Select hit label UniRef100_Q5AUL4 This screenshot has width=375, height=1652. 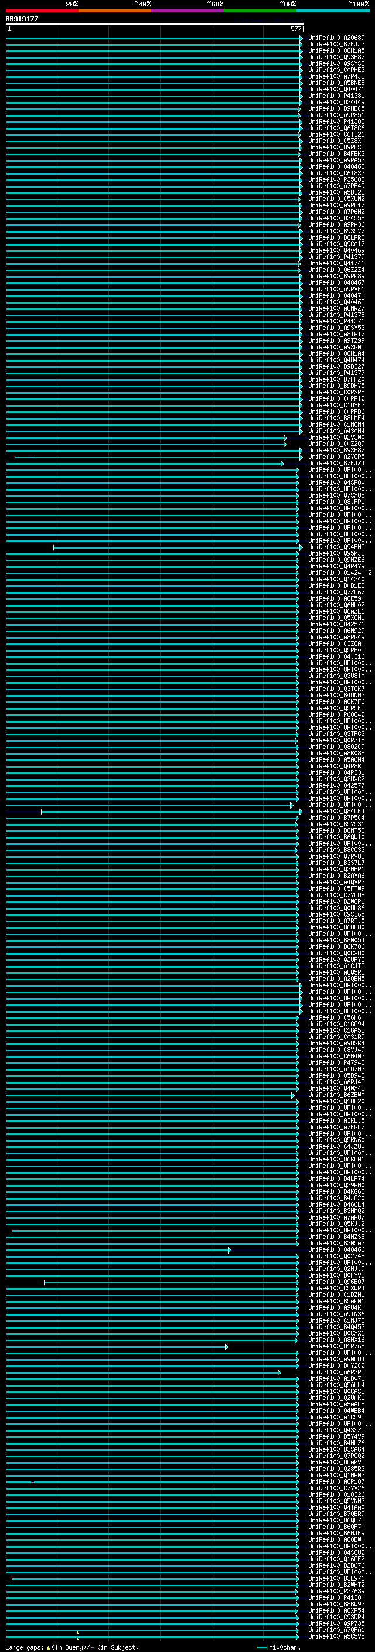(x=336, y=1386)
